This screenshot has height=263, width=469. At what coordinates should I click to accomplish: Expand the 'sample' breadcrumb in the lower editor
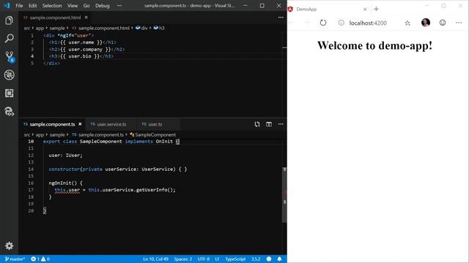coord(57,134)
